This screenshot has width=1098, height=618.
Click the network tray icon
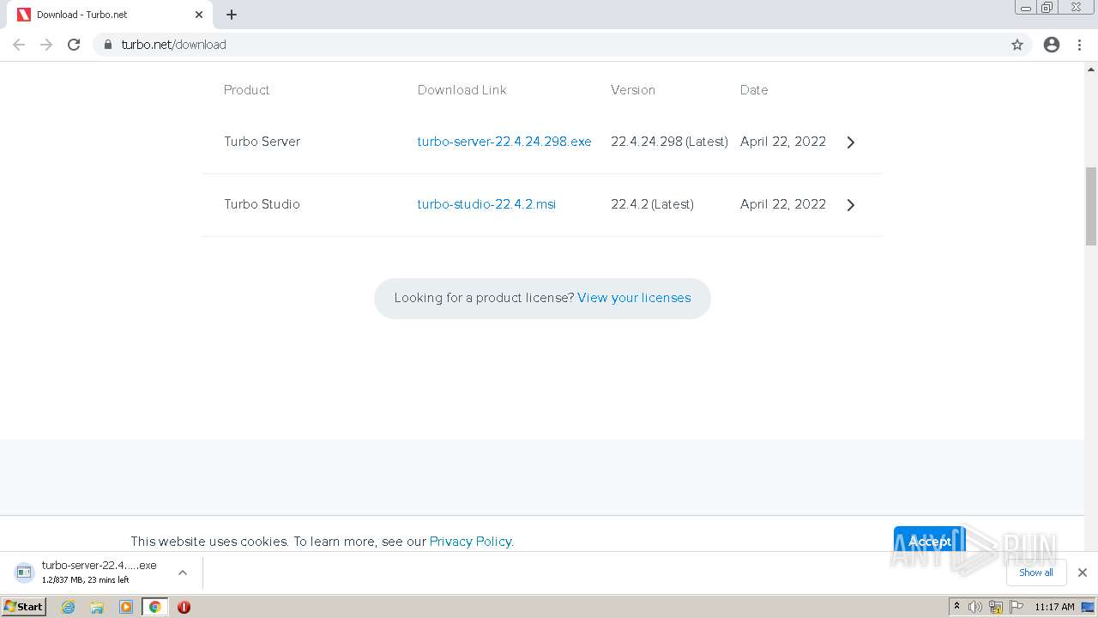(x=996, y=607)
